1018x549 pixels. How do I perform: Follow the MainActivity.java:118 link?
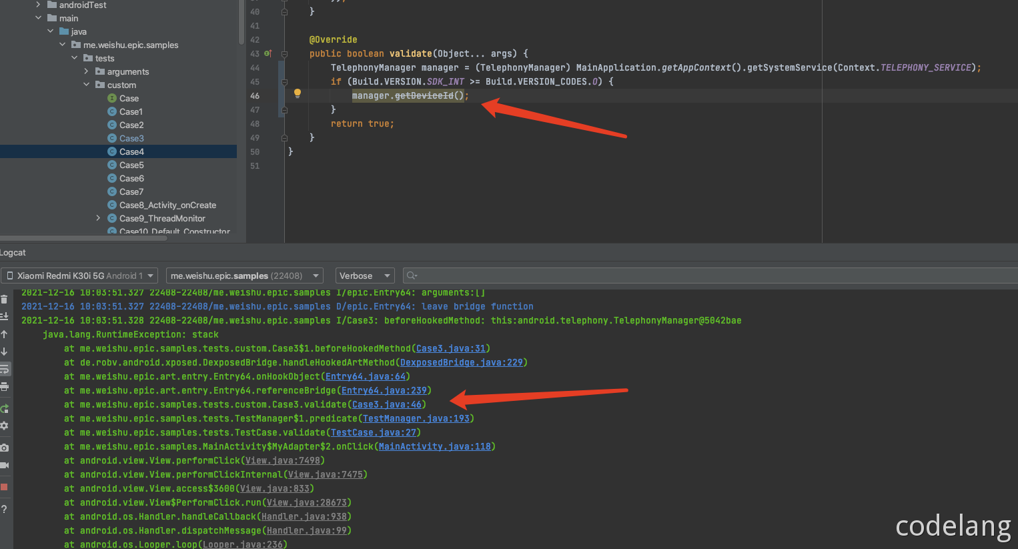(x=435, y=446)
